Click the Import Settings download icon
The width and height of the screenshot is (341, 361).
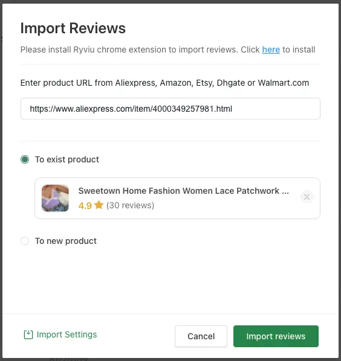pyautogui.click(x=28, y=334)
